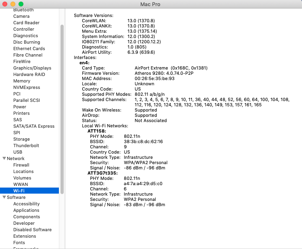This screenshot has height=249, width=302.
Task: Open Firewall under Network
Action: pyautogui.click(x=21, y=165)
